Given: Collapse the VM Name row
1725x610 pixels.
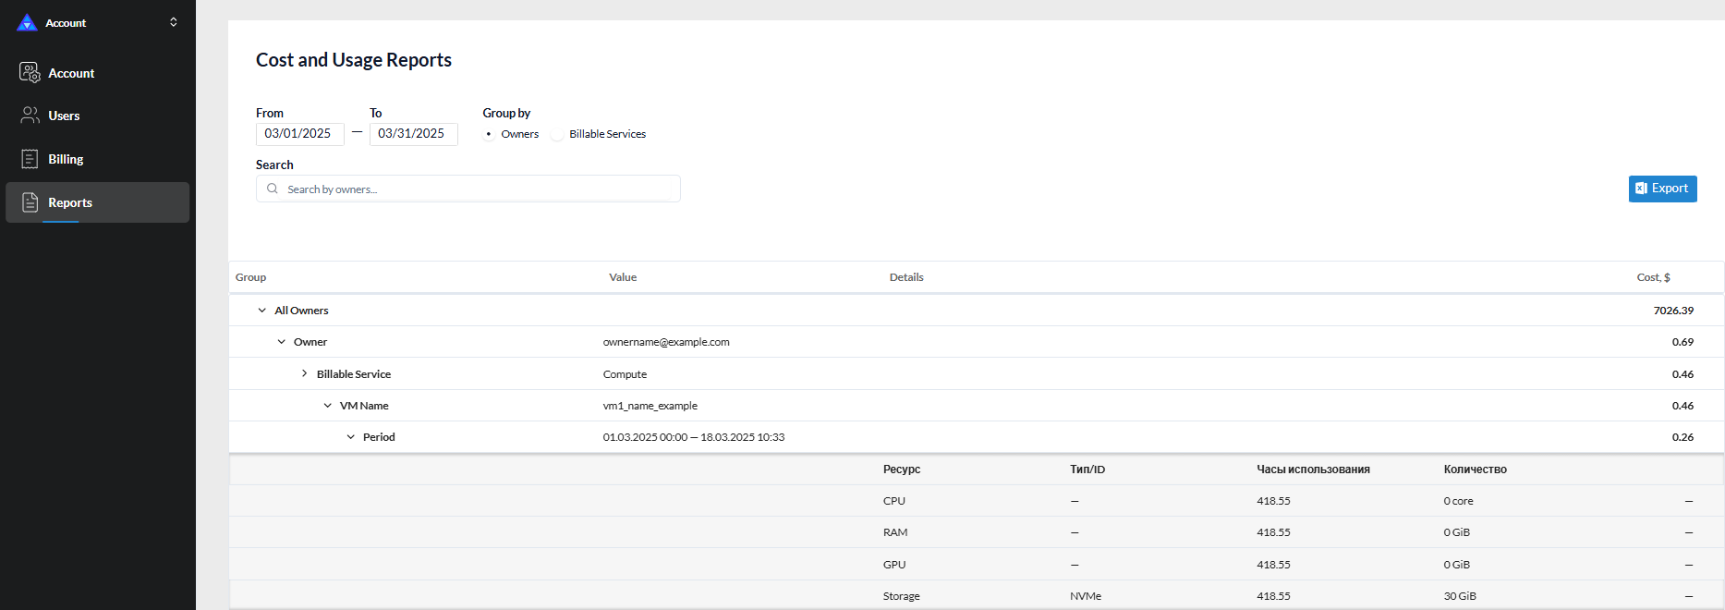Looking at the screenshot, I should 328,406.
